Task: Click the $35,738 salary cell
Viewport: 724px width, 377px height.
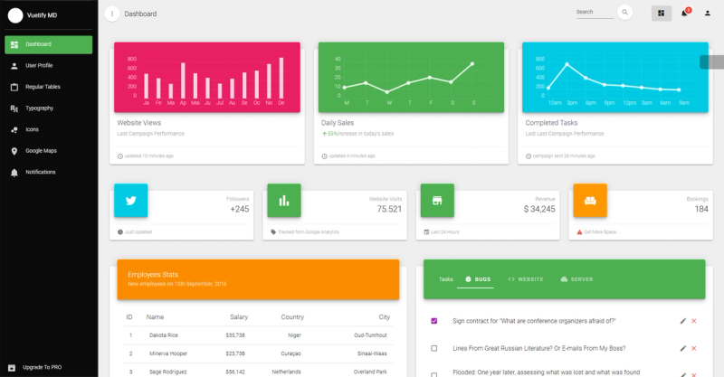Action: click(x=235, y=335)
